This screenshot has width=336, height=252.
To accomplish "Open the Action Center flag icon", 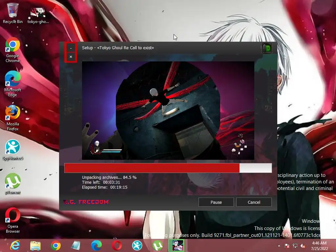I will (287, 246).
